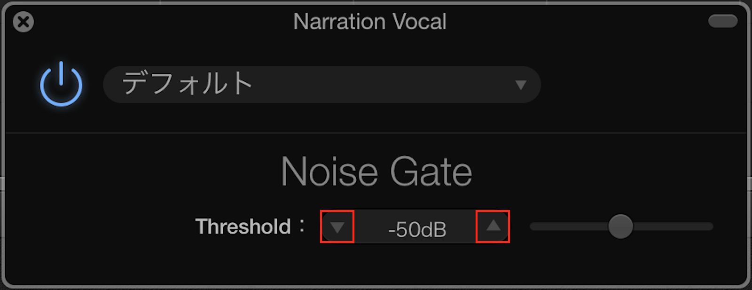The height and width of the screenshot is (290, 752).
Task: Click the preset menu's triangle arrow
Action: (x=520, y=85)
